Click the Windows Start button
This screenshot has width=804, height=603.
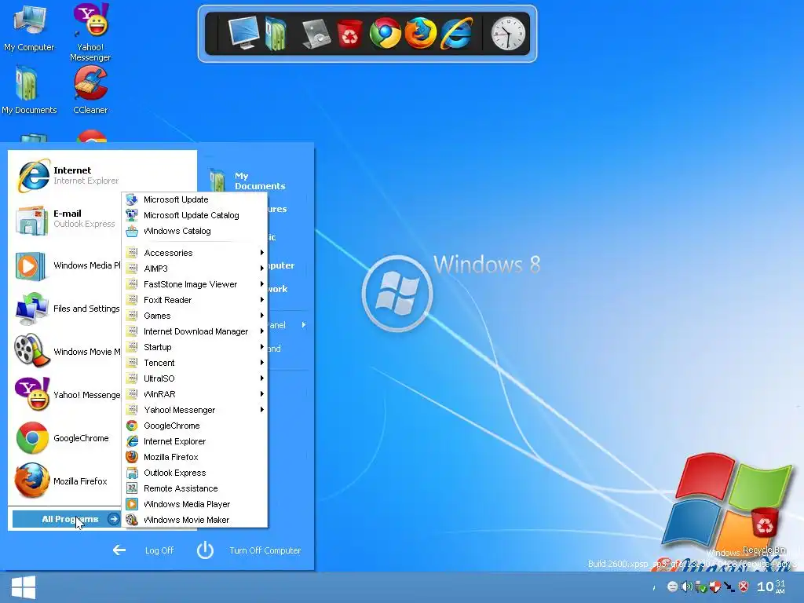click(x=23, y=587)
